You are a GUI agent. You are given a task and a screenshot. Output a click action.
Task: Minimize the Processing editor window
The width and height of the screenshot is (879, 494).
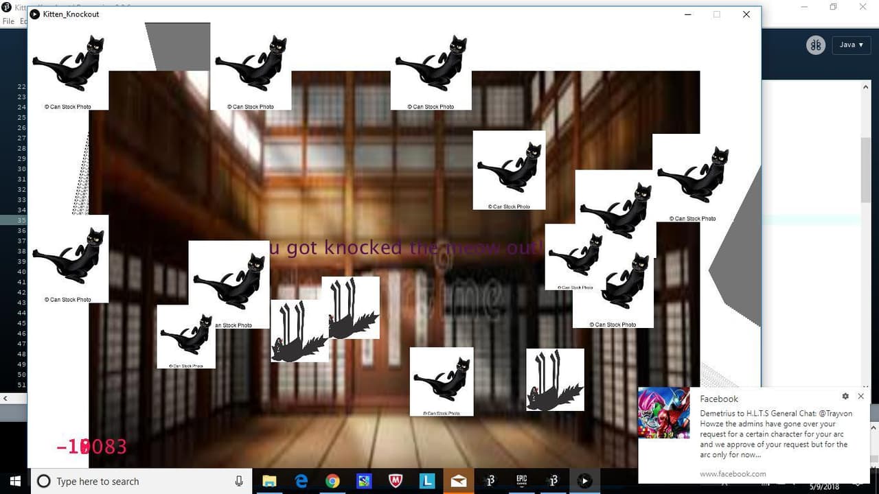tap(803, 7)
